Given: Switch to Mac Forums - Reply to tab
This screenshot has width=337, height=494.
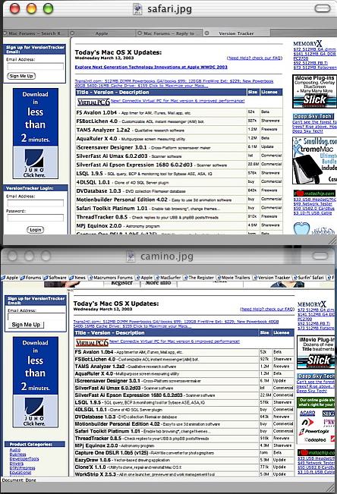Looking at the screenshot, I should click(169, 33).
